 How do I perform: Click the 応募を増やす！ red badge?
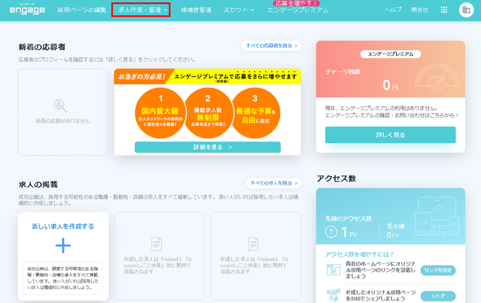click(x=296, y=3)
